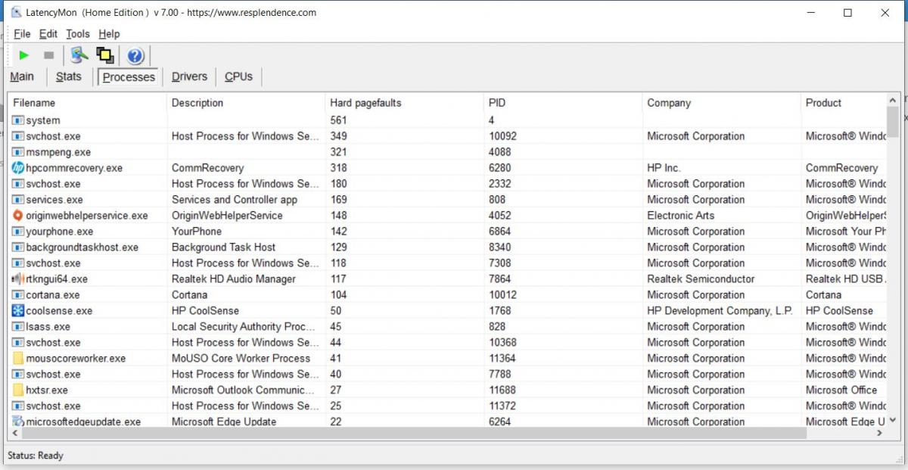
Task: Click the icon beside microsoftedgeupdate.exe
Action: (x=18, y=422)
